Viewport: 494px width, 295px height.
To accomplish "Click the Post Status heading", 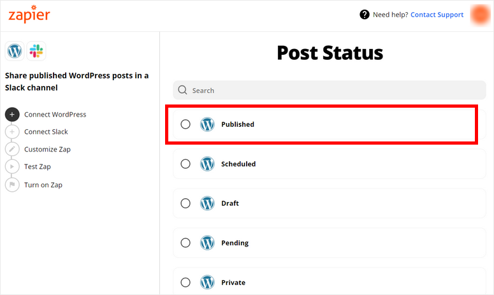I will click(330, 53).
